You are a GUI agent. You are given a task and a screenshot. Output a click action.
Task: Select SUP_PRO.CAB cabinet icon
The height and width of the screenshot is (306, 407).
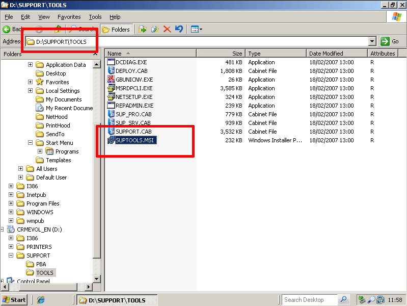pyautogui.click(x=111, y=114)
